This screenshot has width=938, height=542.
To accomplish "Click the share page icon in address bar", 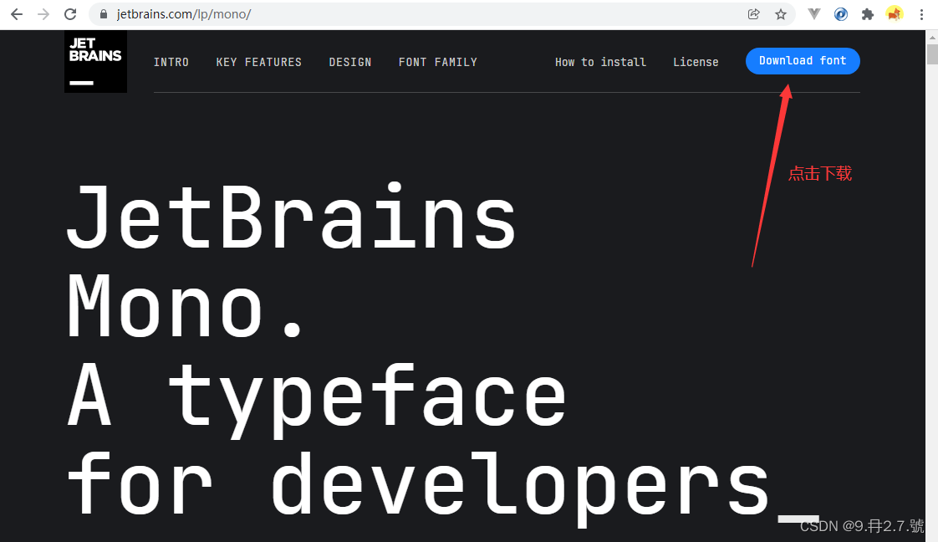I will click(754, 14).
